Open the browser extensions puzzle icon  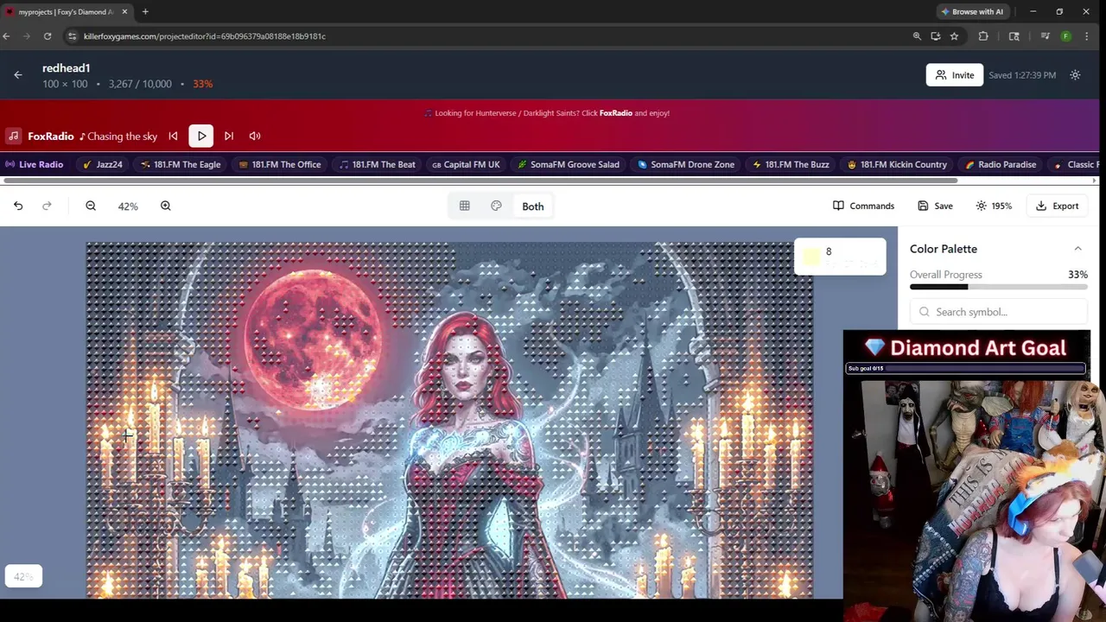983,36
